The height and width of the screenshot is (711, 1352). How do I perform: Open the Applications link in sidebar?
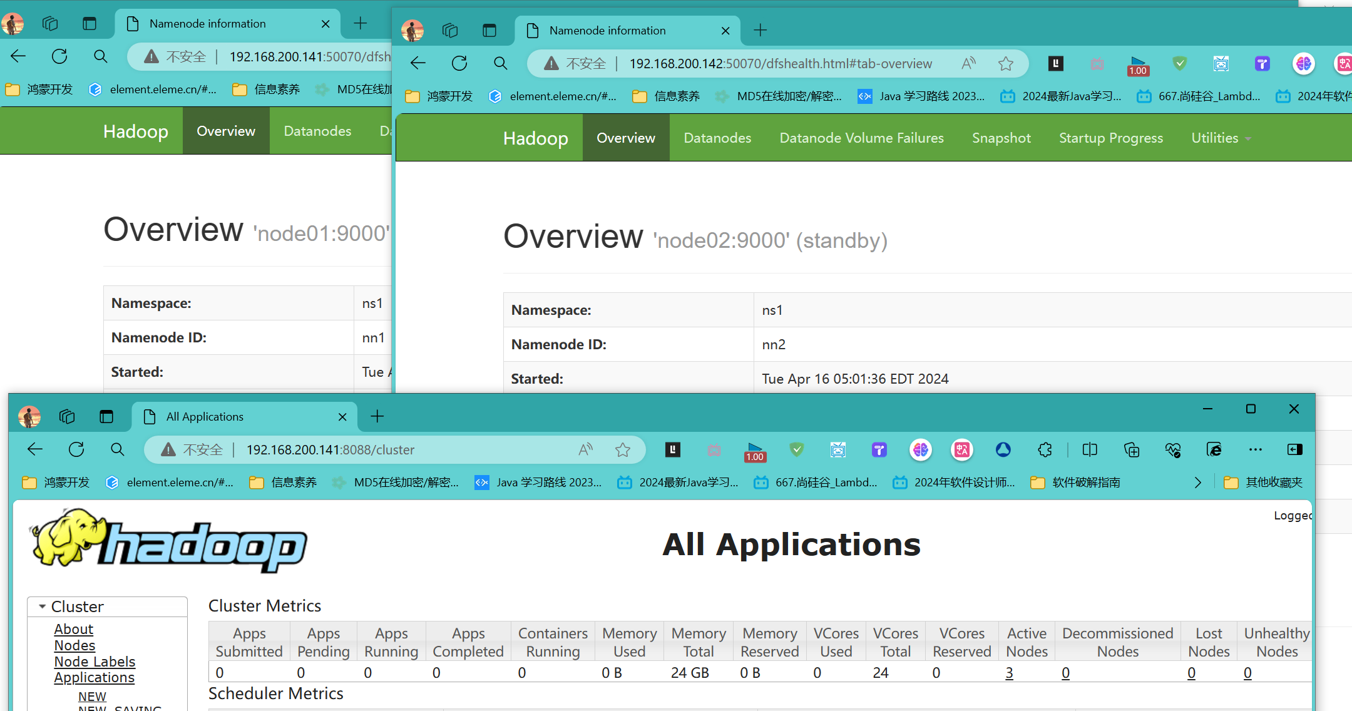tap(94, 677)
